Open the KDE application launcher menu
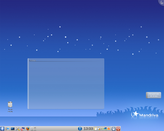Viewport: 164px width, 131px height. [x=2, y=129]
